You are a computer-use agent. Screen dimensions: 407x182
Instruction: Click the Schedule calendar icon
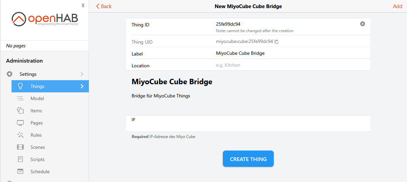tap(20, 172)
